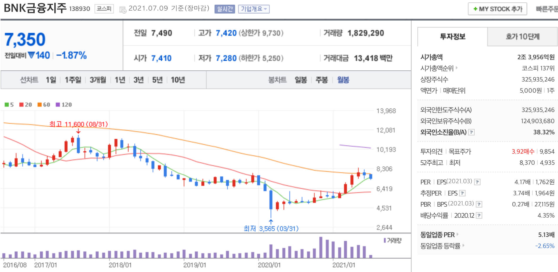Image resolution: width=558 pixels, height=272 pixels.
Task: Click help icon next to 추정PER EPS
Action: (462, 193)
